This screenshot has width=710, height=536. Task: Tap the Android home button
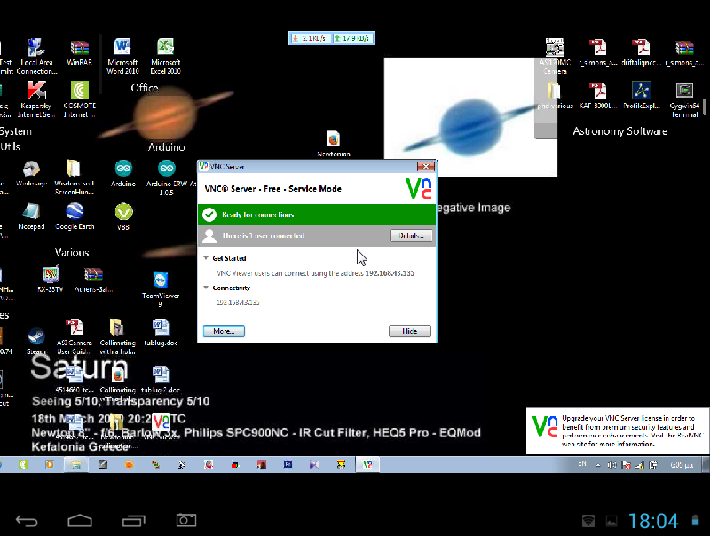(x=80, y=521)
